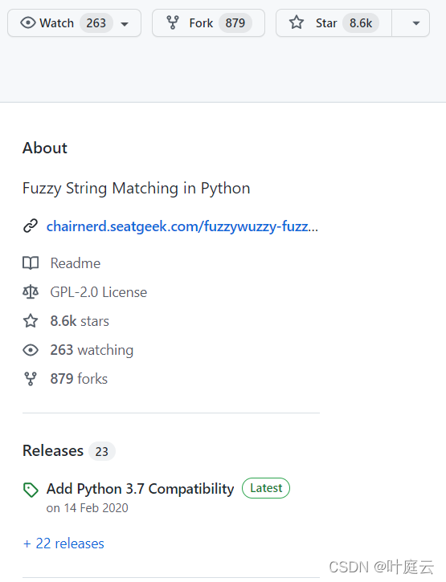Viewport: 446px width, 582px height.
Task: Click the book icon next to Readme
Action: (31, 263)
